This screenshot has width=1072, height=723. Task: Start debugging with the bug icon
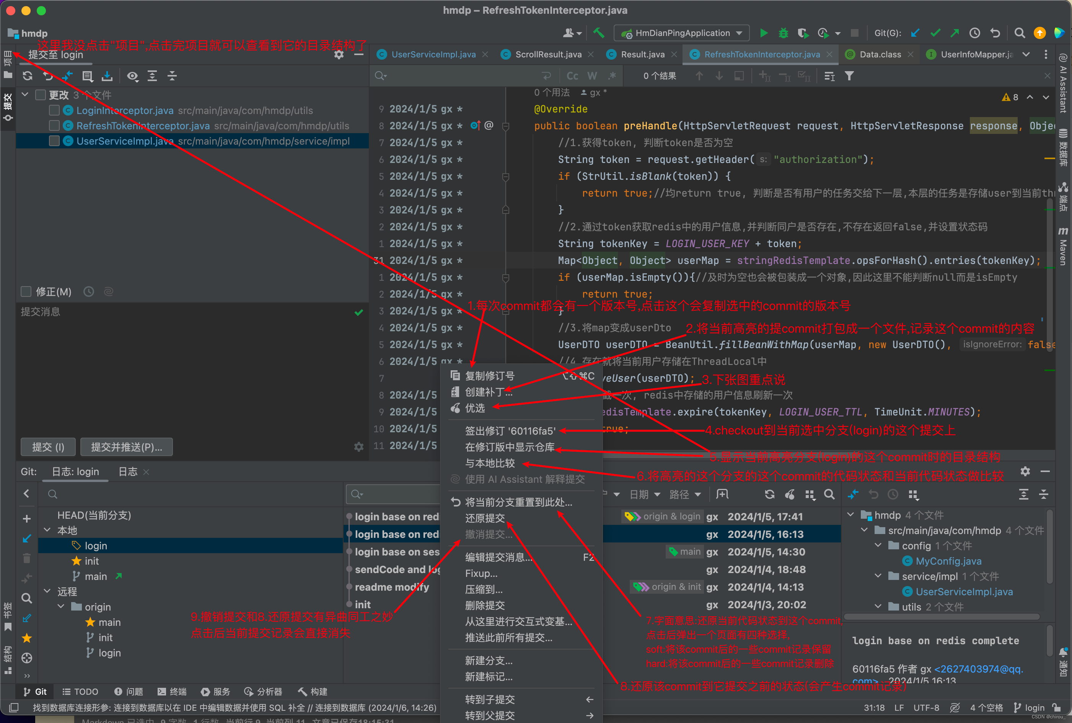click(783, 33)
